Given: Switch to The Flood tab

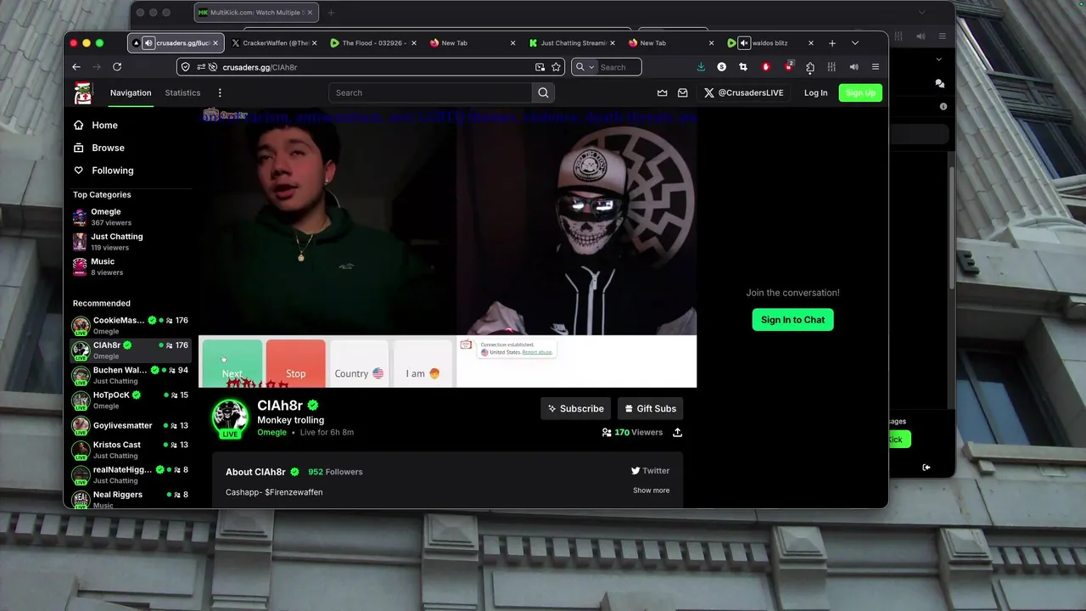Looking at the screenshot, I should (x=373, y=42).
